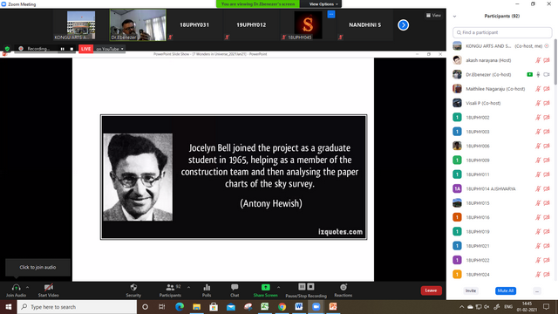
Task: Open the Security shield icon
Action: click(133, 287)
